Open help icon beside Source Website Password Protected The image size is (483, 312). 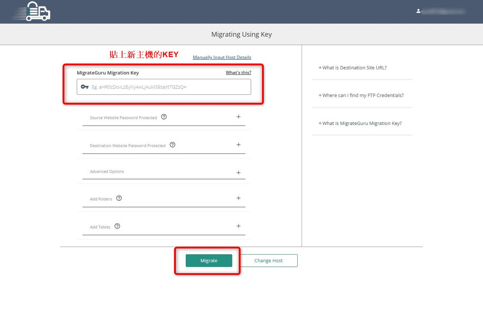click(x=164, y=117)
